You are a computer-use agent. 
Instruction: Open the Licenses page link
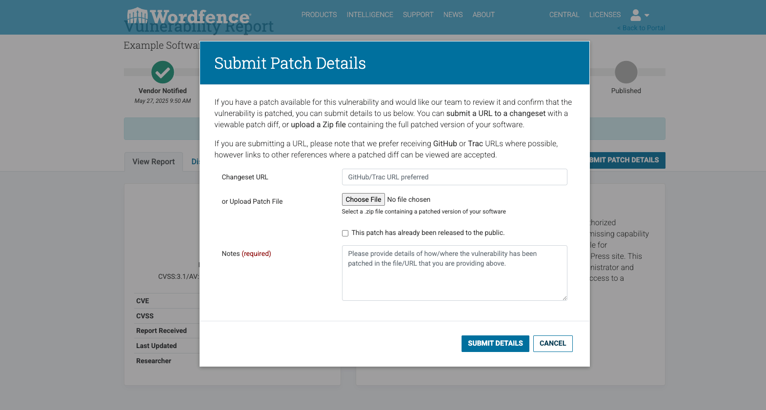pyautogui.click(x=605, y=15)
